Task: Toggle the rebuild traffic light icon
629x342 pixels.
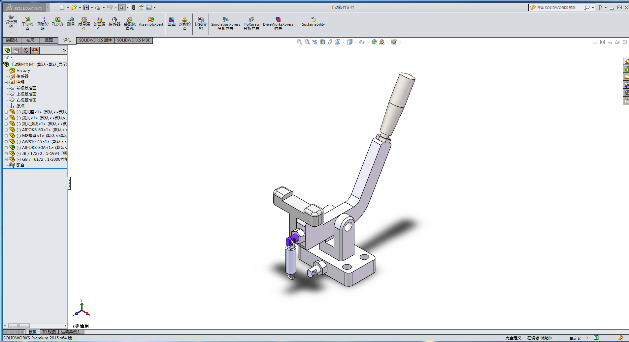Action: pos(134,7)
